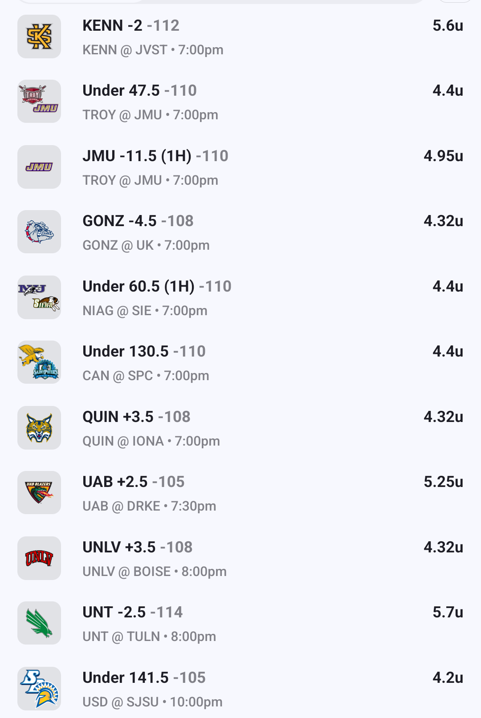
Task: Tap the QUIN @ IONA 7:00pm matchup
Action: tap(151, 441)
